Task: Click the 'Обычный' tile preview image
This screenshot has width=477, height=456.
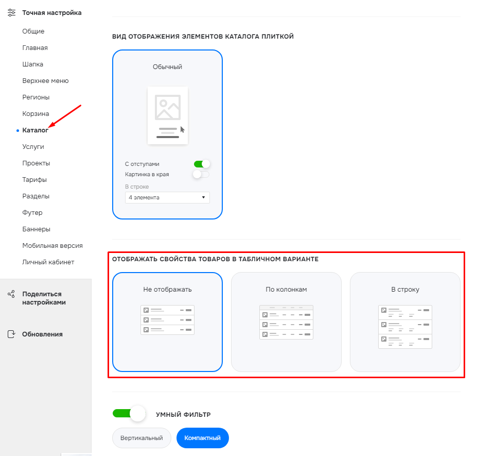Action: pyautogui.click(x=168, y=115)
